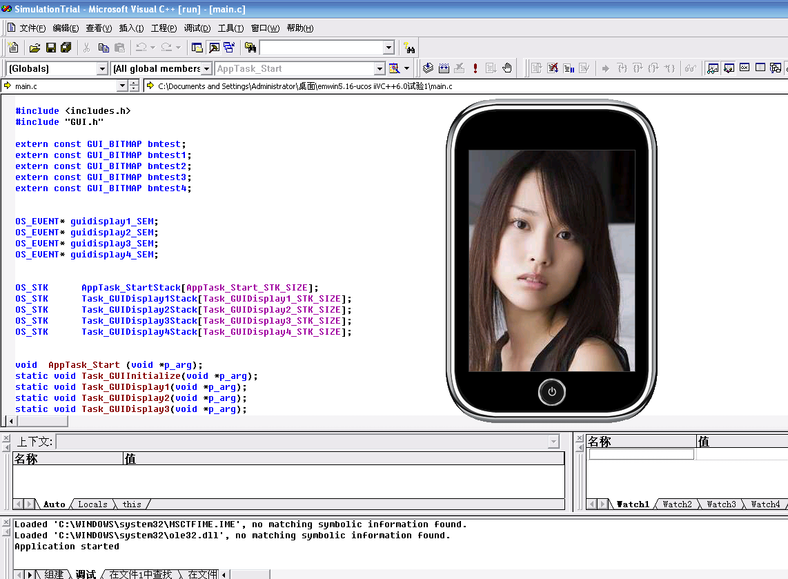Open the main.c file dropdown arrow
Viewport: 788px width, 579px height.
click(122, 86)
